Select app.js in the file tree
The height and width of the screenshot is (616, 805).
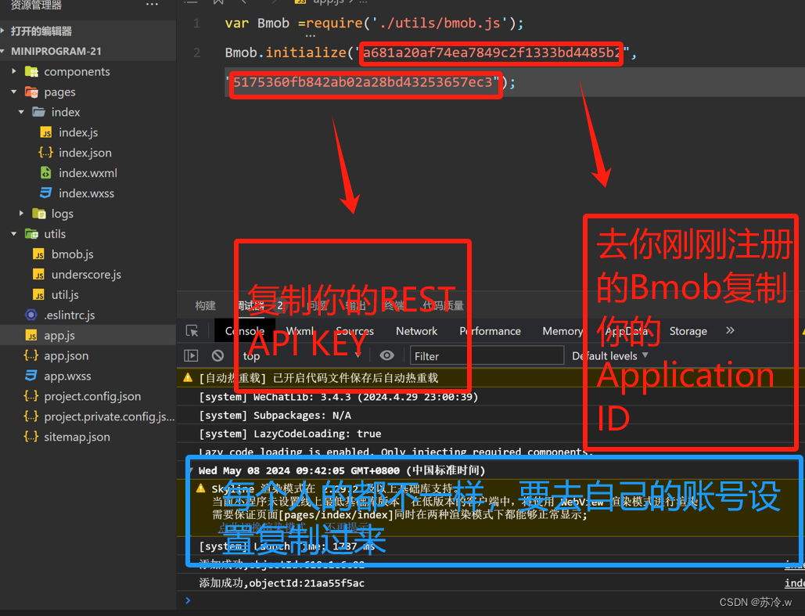pos(59,336)
